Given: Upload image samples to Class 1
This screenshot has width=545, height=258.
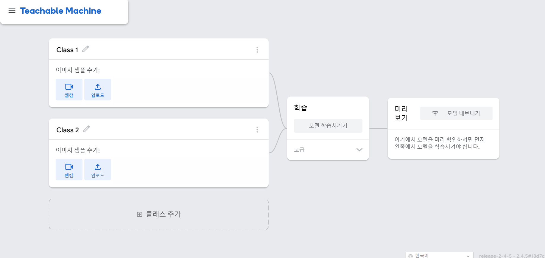Looking at the screenshot, I should [98, 90].
